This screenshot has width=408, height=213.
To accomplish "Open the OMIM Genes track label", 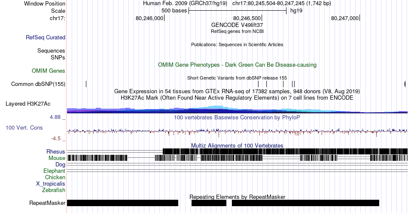I will point(49,71).
